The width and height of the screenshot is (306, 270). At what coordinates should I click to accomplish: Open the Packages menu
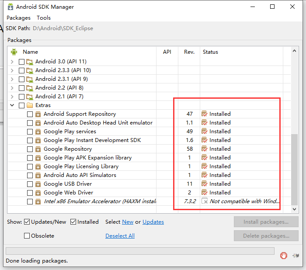click(x=18, y=18)
